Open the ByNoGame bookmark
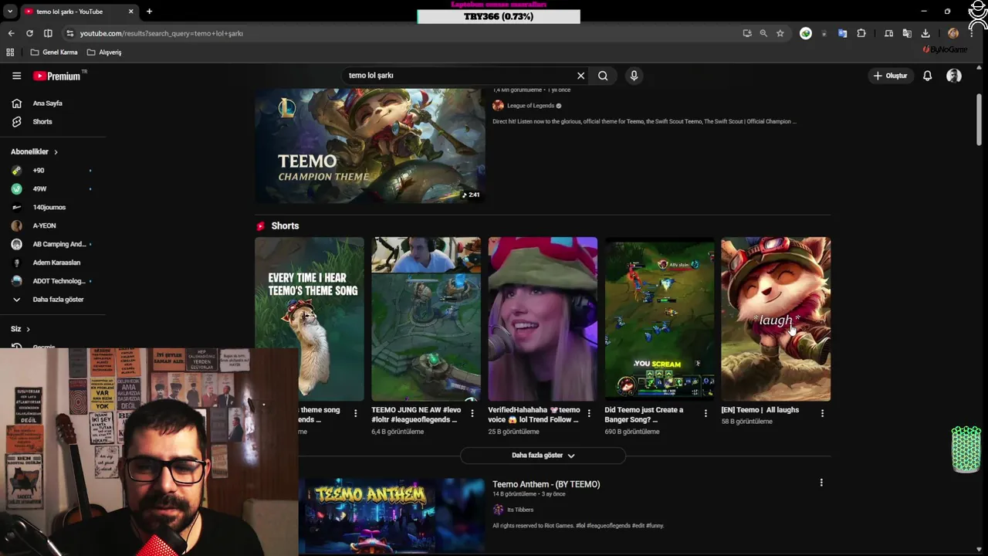The width and height of the screenshot is (988, 556). tap(945, 49)
